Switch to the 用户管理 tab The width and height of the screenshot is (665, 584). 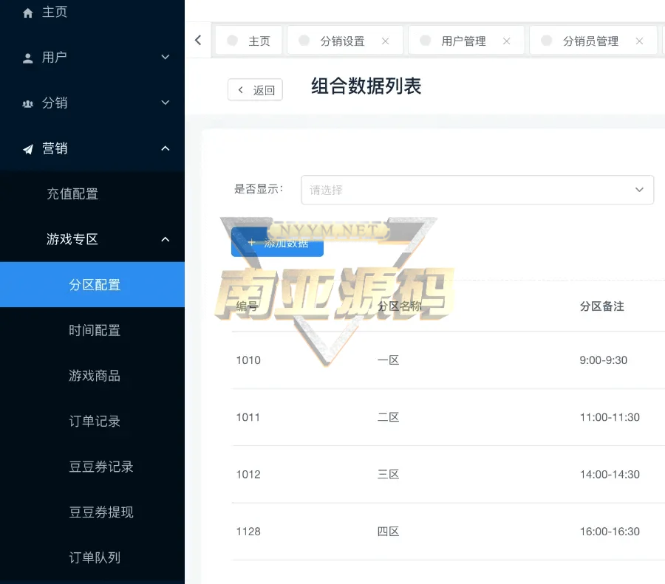coord(463,41)
